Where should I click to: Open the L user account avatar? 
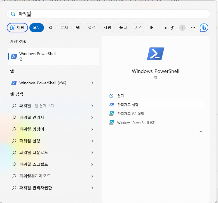coord(182,28)
